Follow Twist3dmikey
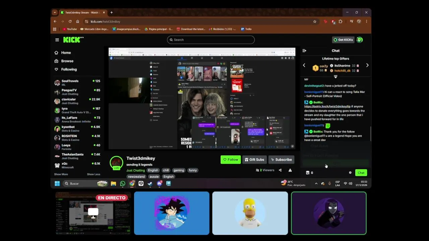The height and width of the screenshot is (241, 429). click(230, 160)
